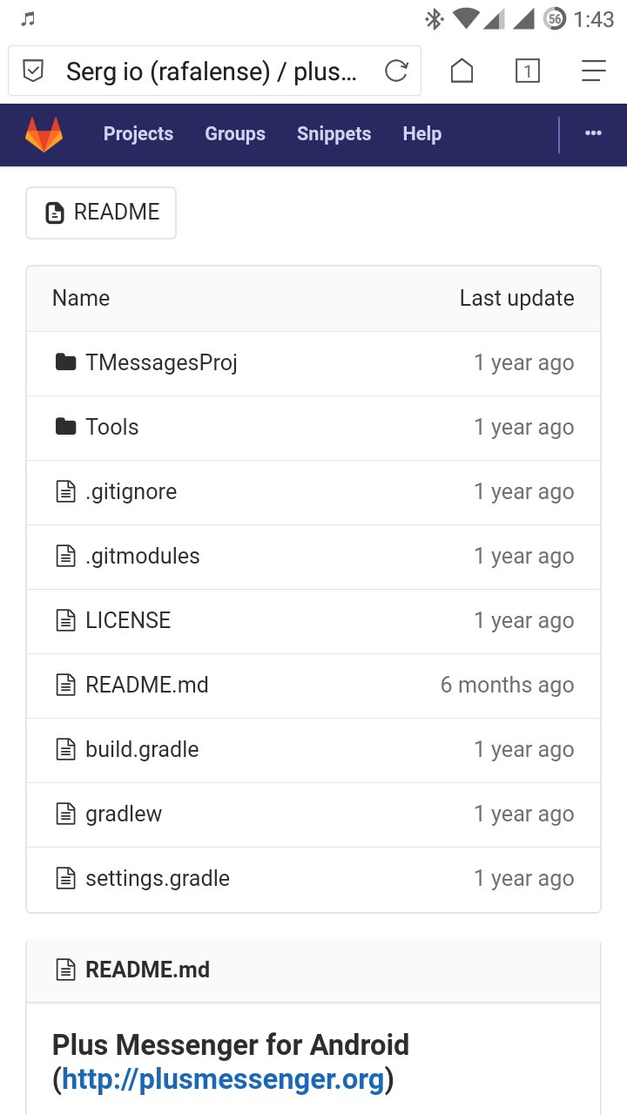Tap the tracking protection shield icon
The image size is (627, 1115).
pyautogui.click(x=33, y=71)
